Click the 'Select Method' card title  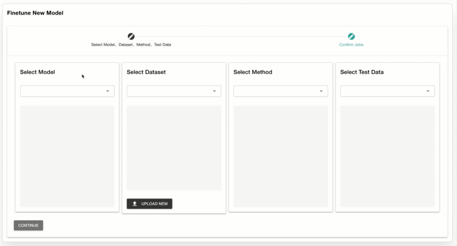click(x=253, y=72)
